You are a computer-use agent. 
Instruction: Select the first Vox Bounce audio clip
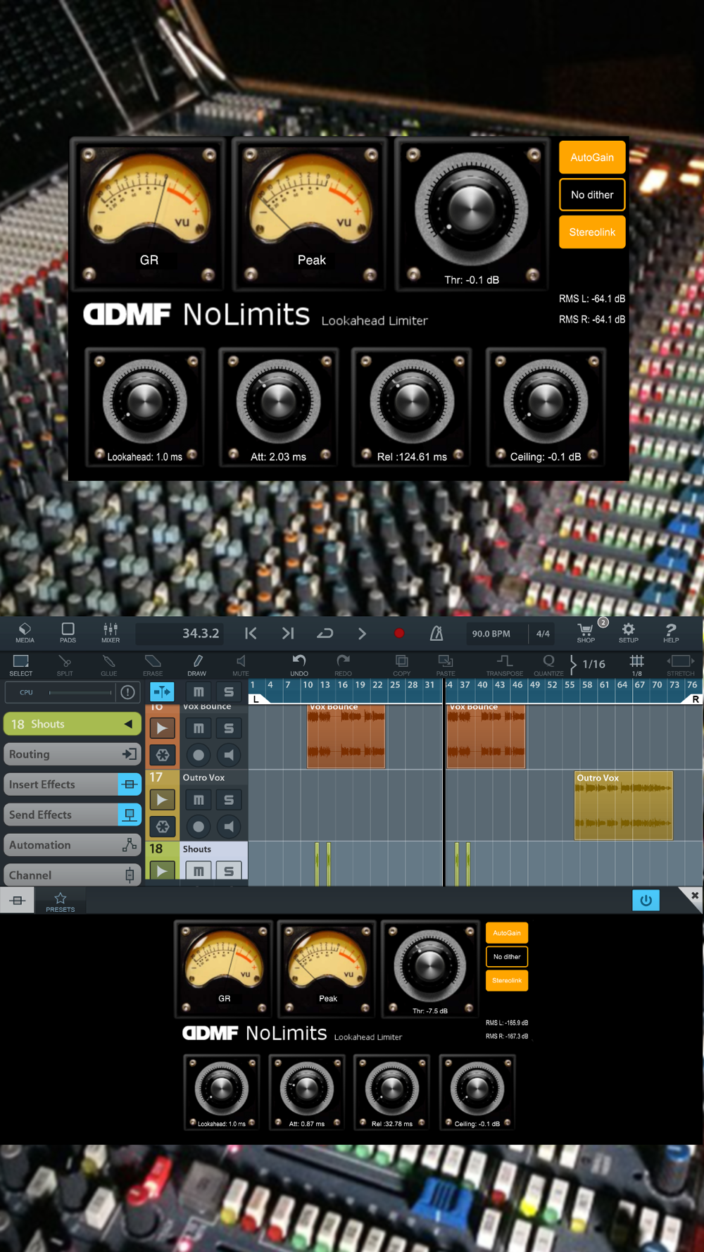tap(346, 736)
